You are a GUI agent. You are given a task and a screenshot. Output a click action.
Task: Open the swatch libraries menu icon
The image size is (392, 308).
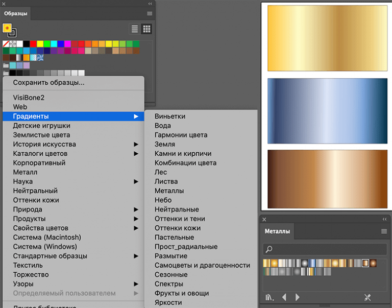coord(269,297)
